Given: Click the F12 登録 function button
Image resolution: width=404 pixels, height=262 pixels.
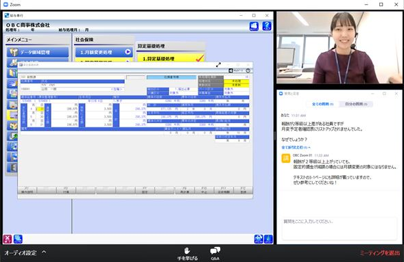Looking at the screenshot, I should tap(243, 190).
